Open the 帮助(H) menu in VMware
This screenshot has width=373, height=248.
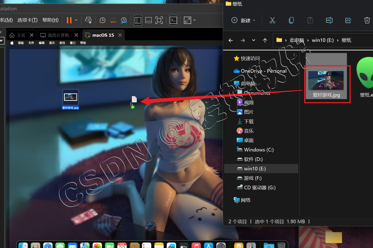tap(50, 20)
